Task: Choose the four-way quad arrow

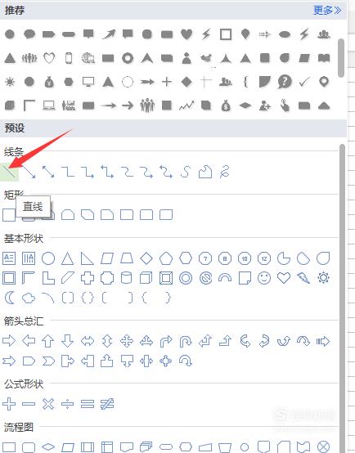Action: tap(127, 341)
